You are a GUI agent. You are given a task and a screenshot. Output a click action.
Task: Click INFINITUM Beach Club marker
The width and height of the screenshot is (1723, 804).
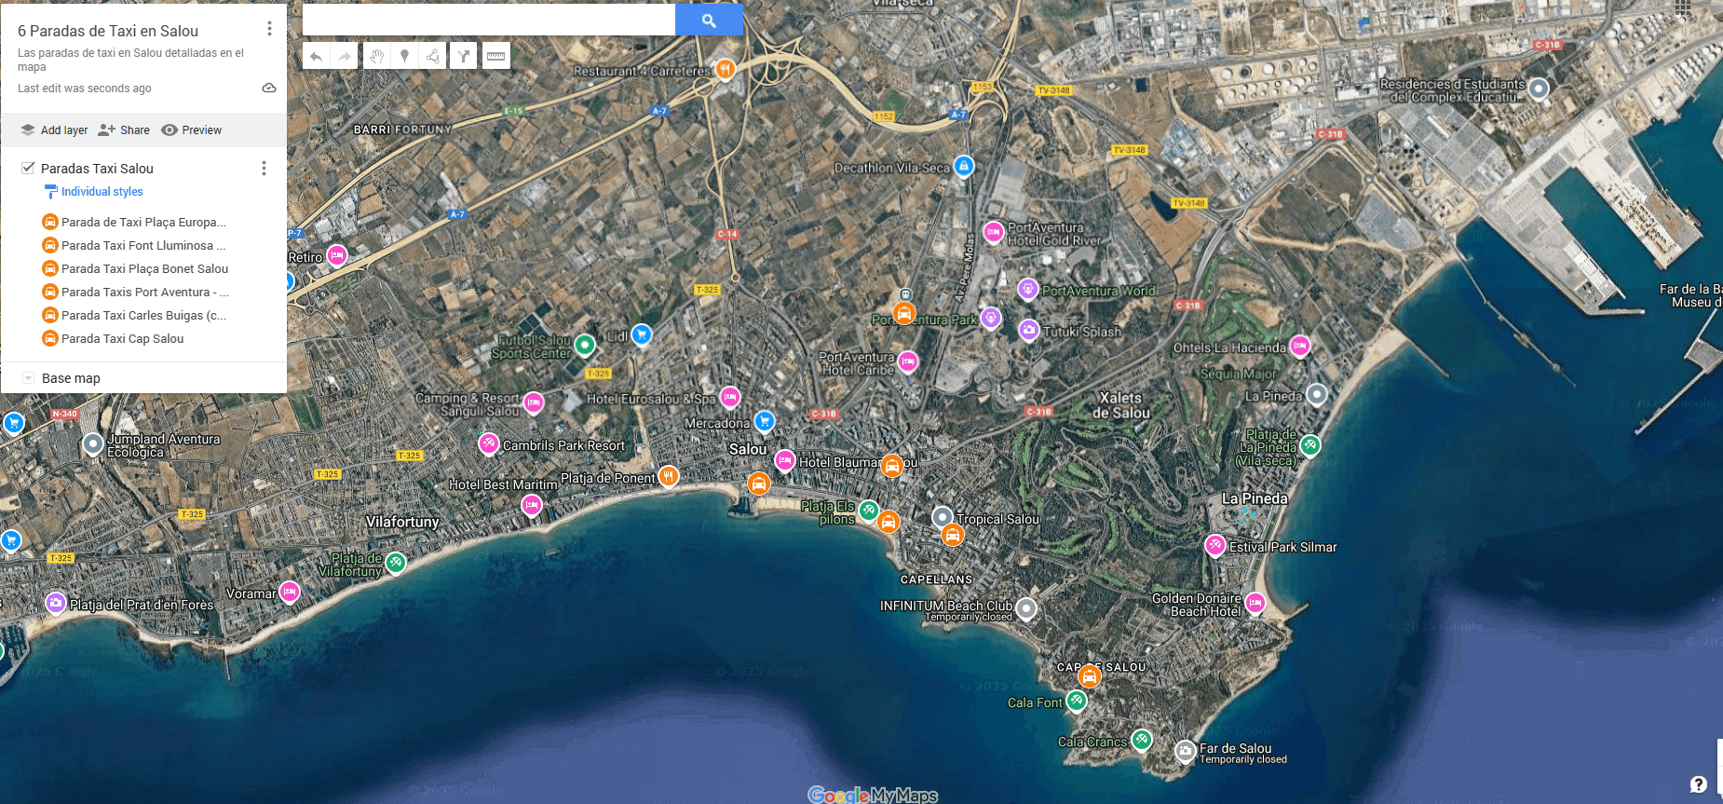point(1025,608)
